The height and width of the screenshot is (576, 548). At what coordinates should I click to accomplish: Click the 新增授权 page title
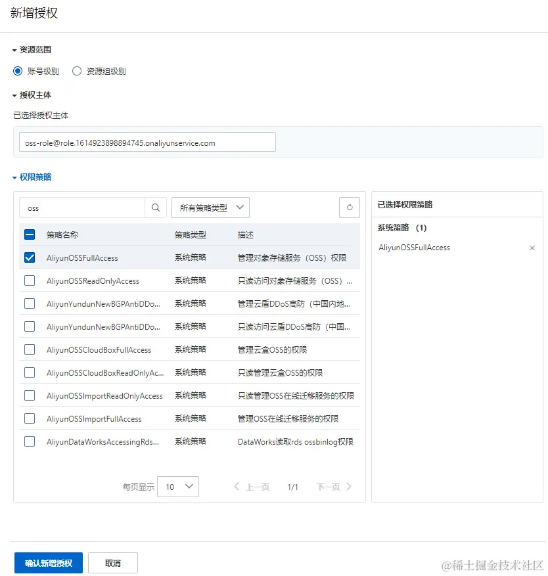pyautogui.click(x=34, y=13)
